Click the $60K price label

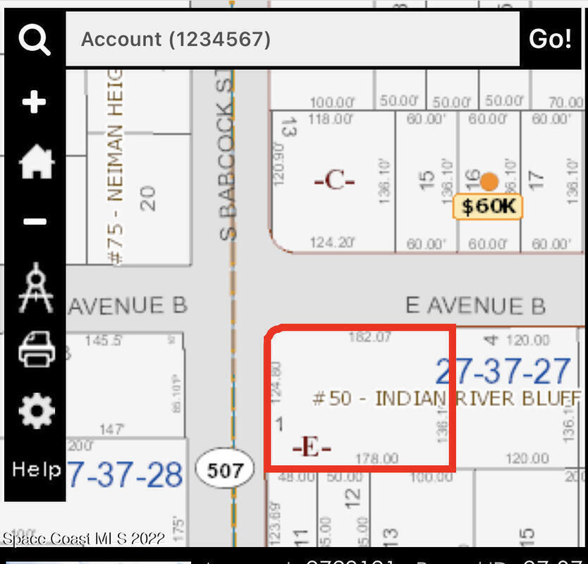(487, 207)
